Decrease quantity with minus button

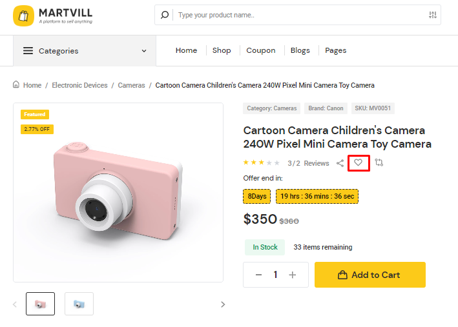tap(258, 275)
